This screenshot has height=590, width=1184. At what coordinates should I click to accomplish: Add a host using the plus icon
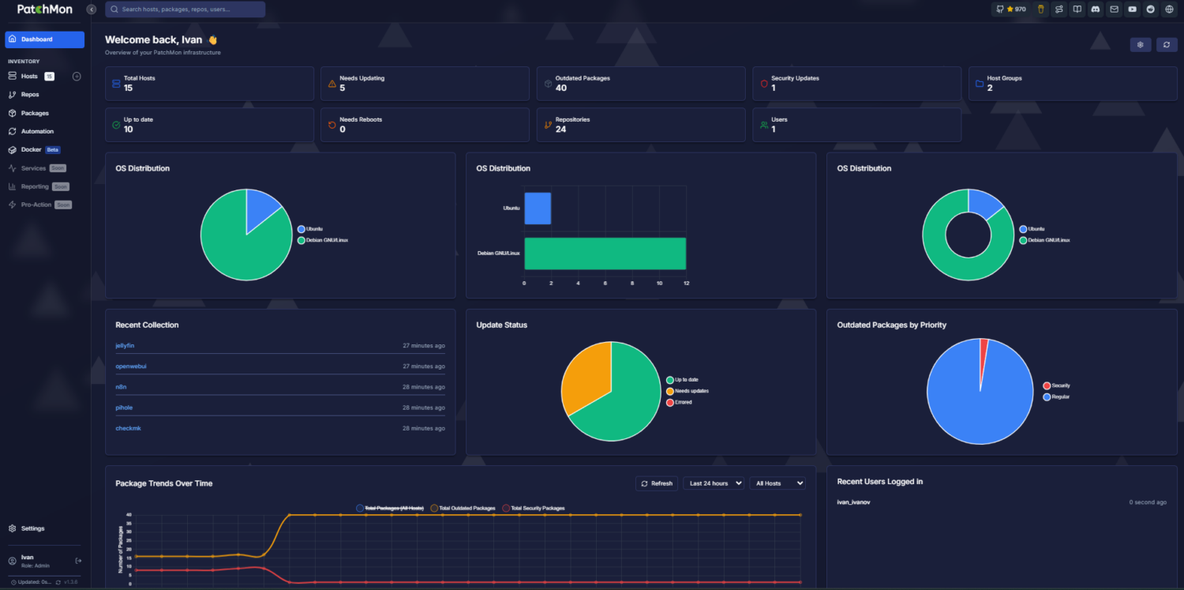pos(77,77)
